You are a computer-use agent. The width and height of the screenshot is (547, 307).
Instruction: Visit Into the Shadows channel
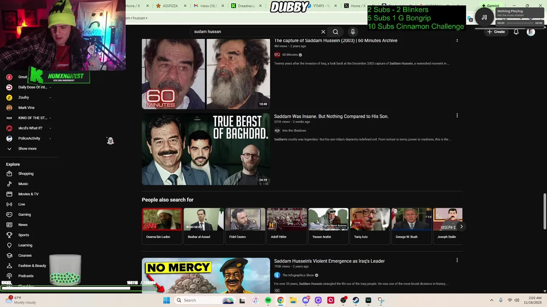pos(294,130)
